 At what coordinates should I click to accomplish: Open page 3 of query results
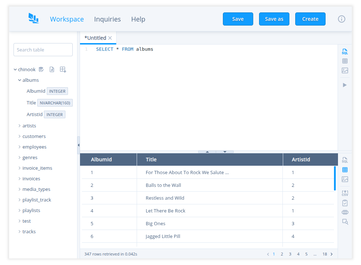tap(290, 254)
